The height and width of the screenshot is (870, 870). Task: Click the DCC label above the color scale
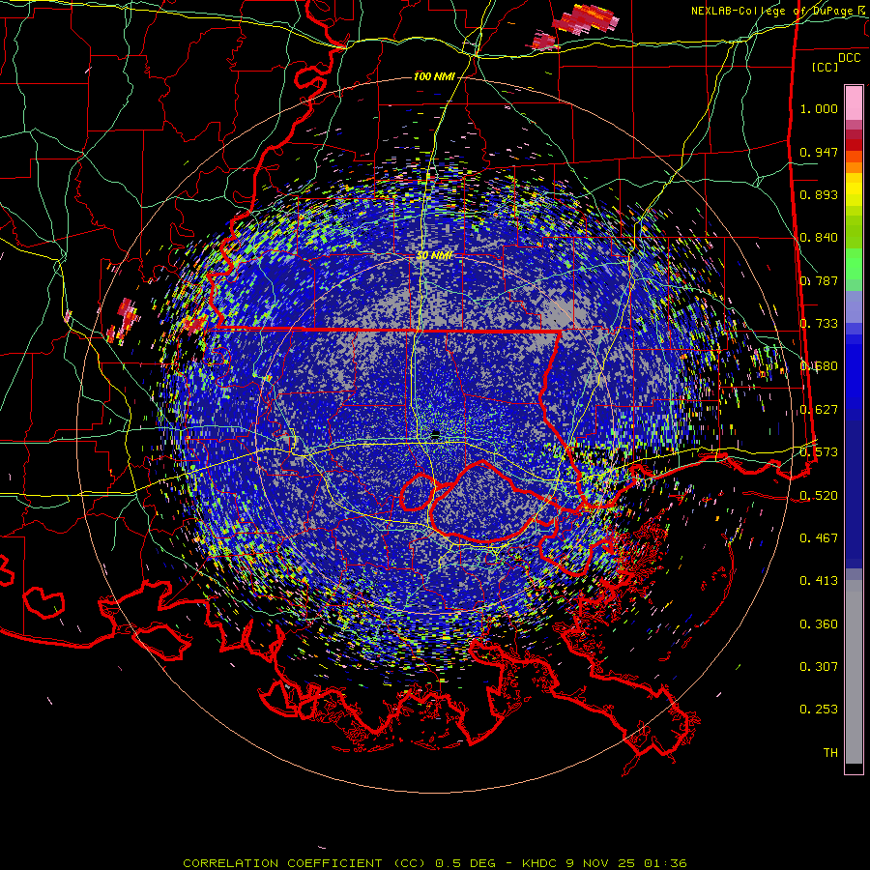[x=849, y=58]
